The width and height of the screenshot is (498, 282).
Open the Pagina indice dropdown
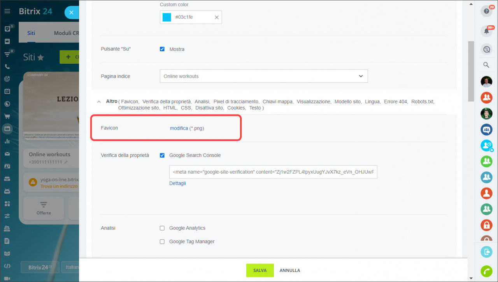pyautogui.click(x=263, y=76)
